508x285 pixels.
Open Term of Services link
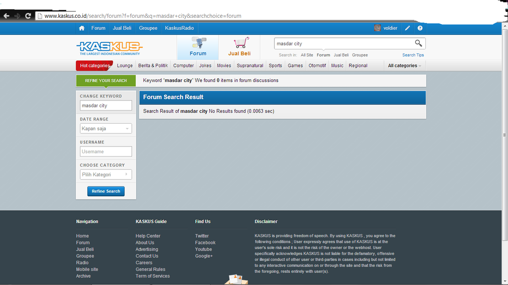click(x=153, y=276)
